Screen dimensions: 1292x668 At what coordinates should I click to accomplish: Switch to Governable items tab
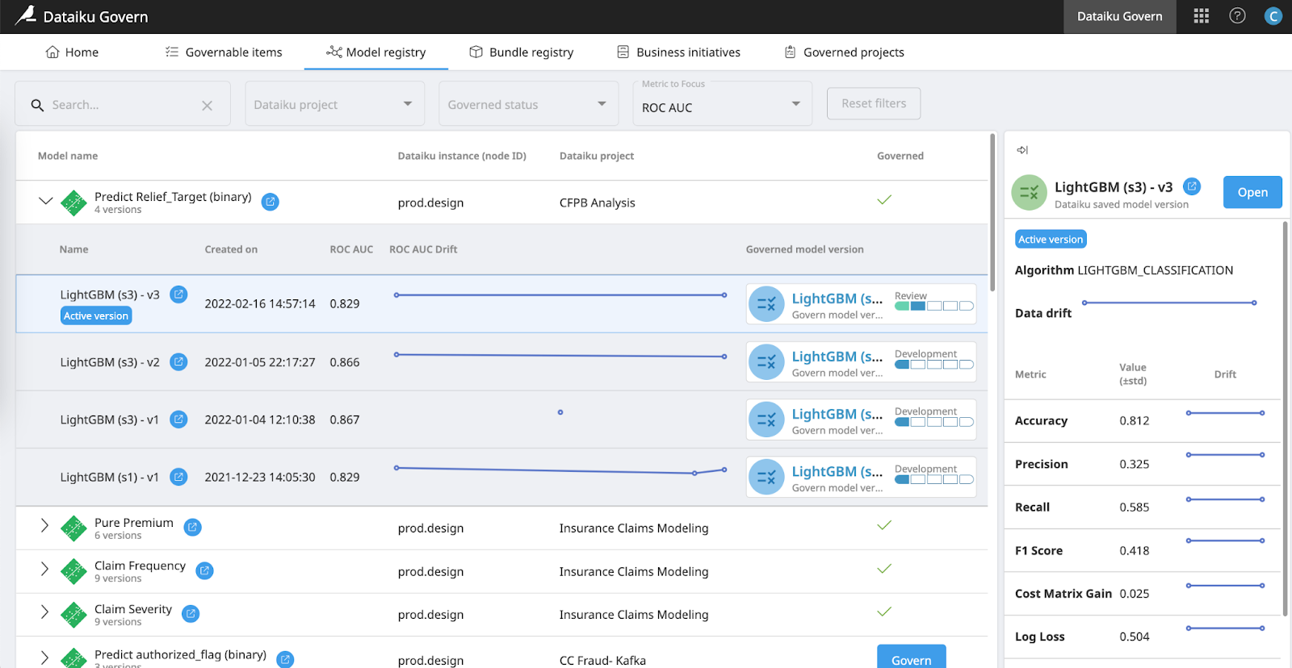[x=224, y=52]
